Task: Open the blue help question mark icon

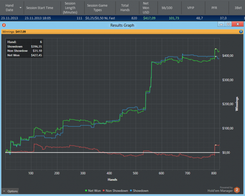Action: click(x=241, y=32)
